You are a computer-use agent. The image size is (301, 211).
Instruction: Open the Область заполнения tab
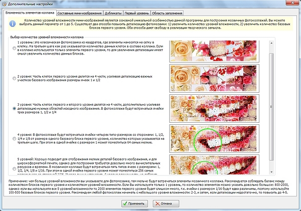coord(167,13)
